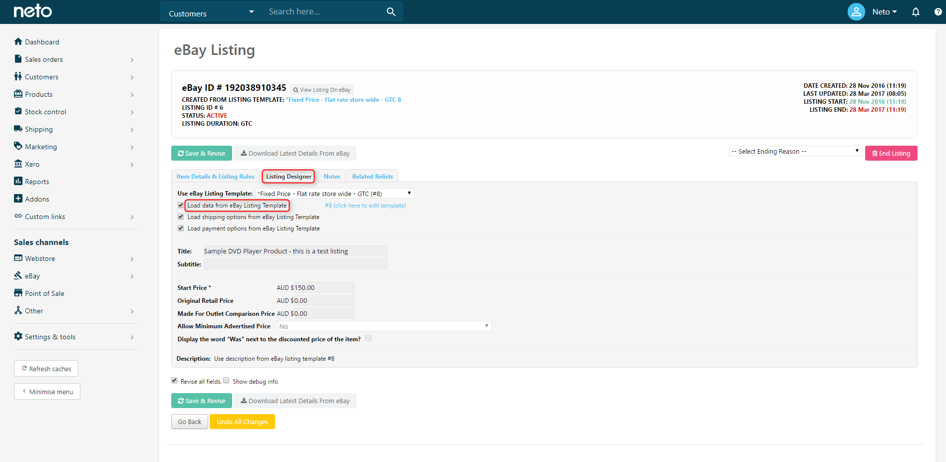Open the Use eBay Listing Template dropdown
This screenshot has height=462, width=946.
pos(334,194)
